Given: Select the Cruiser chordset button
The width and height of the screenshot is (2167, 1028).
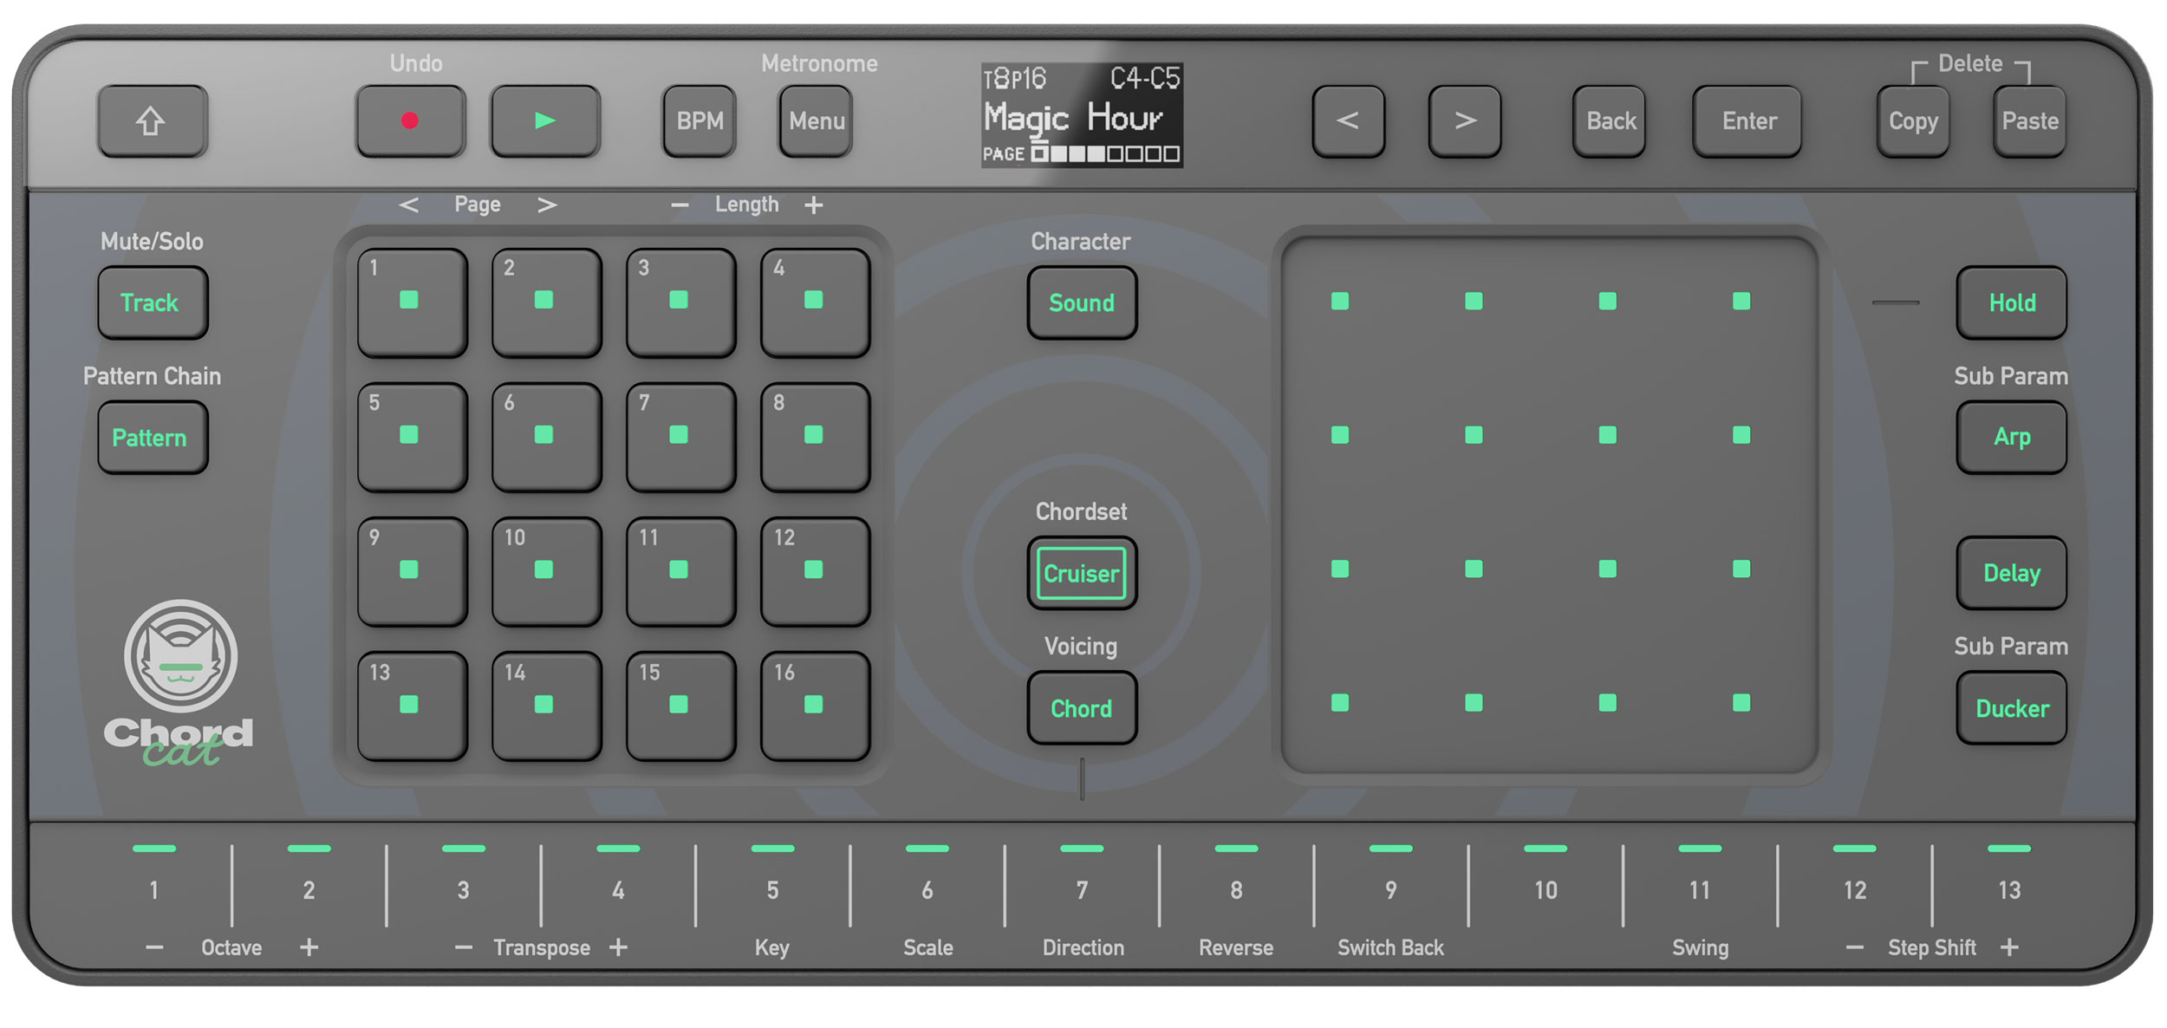Looking at the screenshot, I should 1082,573.
